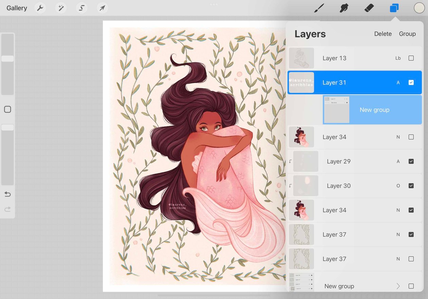428x299 pixels.
Task: Select the Smudge tool
Action: (x=344, y=8)
